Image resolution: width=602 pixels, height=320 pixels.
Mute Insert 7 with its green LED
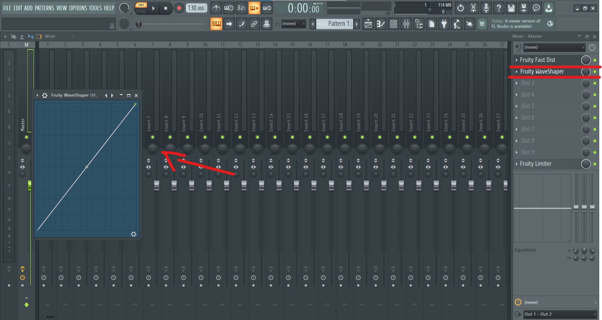153,137
